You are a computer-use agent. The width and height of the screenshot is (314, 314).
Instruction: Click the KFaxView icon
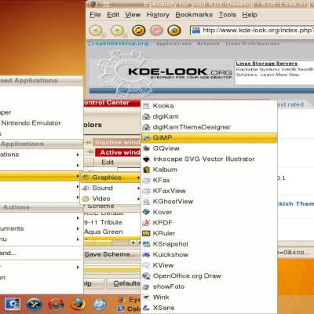[146, 191]
